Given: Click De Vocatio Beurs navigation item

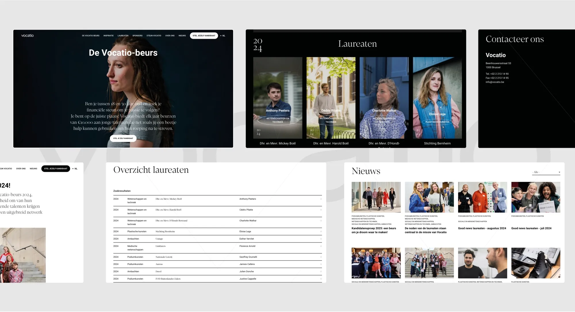Looking at the screenshot, I should (x=91, y=36).
